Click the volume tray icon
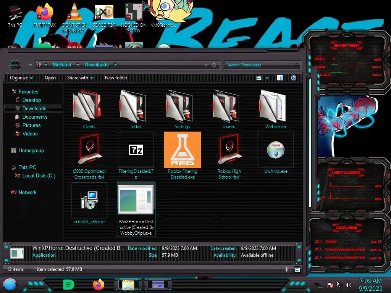 point(349,285)
